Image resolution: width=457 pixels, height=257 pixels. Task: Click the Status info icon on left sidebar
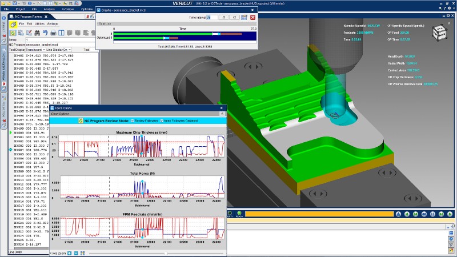tap(3, 18)
